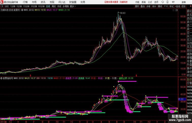The height and width of the screenshot is (123, 192).
Task: Switch to the 30分钟 period tab
Action: tap(34, 6)
